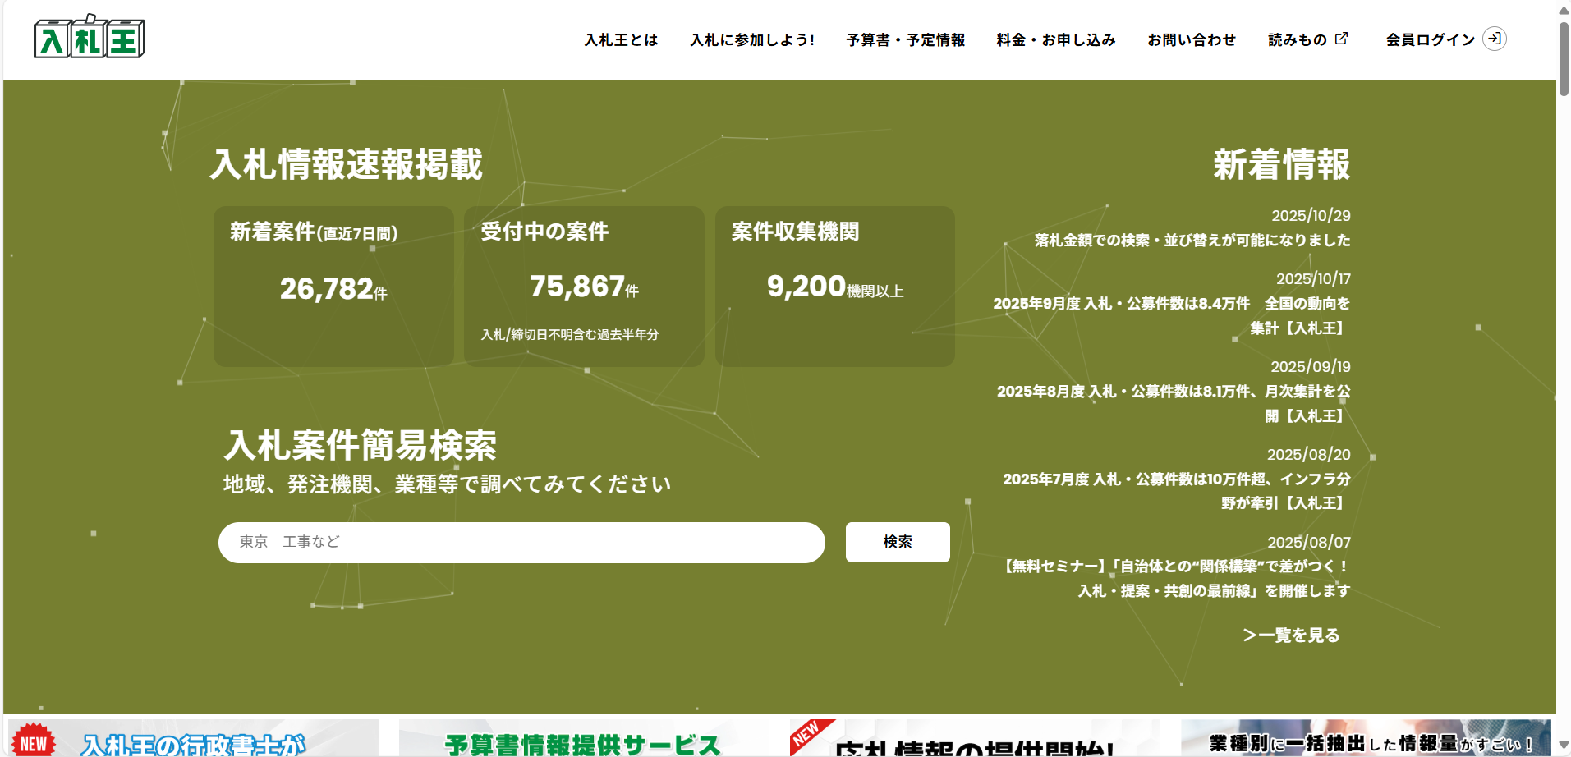This screenshot has height=757, width=1571.
Task: Click the page vertical scrollbar down arrow
Action: point(1564,746)
